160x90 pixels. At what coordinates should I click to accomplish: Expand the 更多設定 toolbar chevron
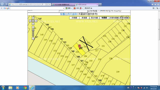(x=91, y=8)
